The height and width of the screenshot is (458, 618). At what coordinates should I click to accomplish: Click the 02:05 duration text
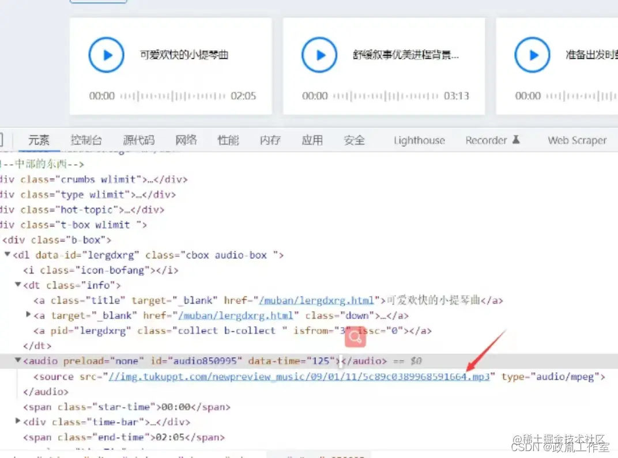point(243,96)
